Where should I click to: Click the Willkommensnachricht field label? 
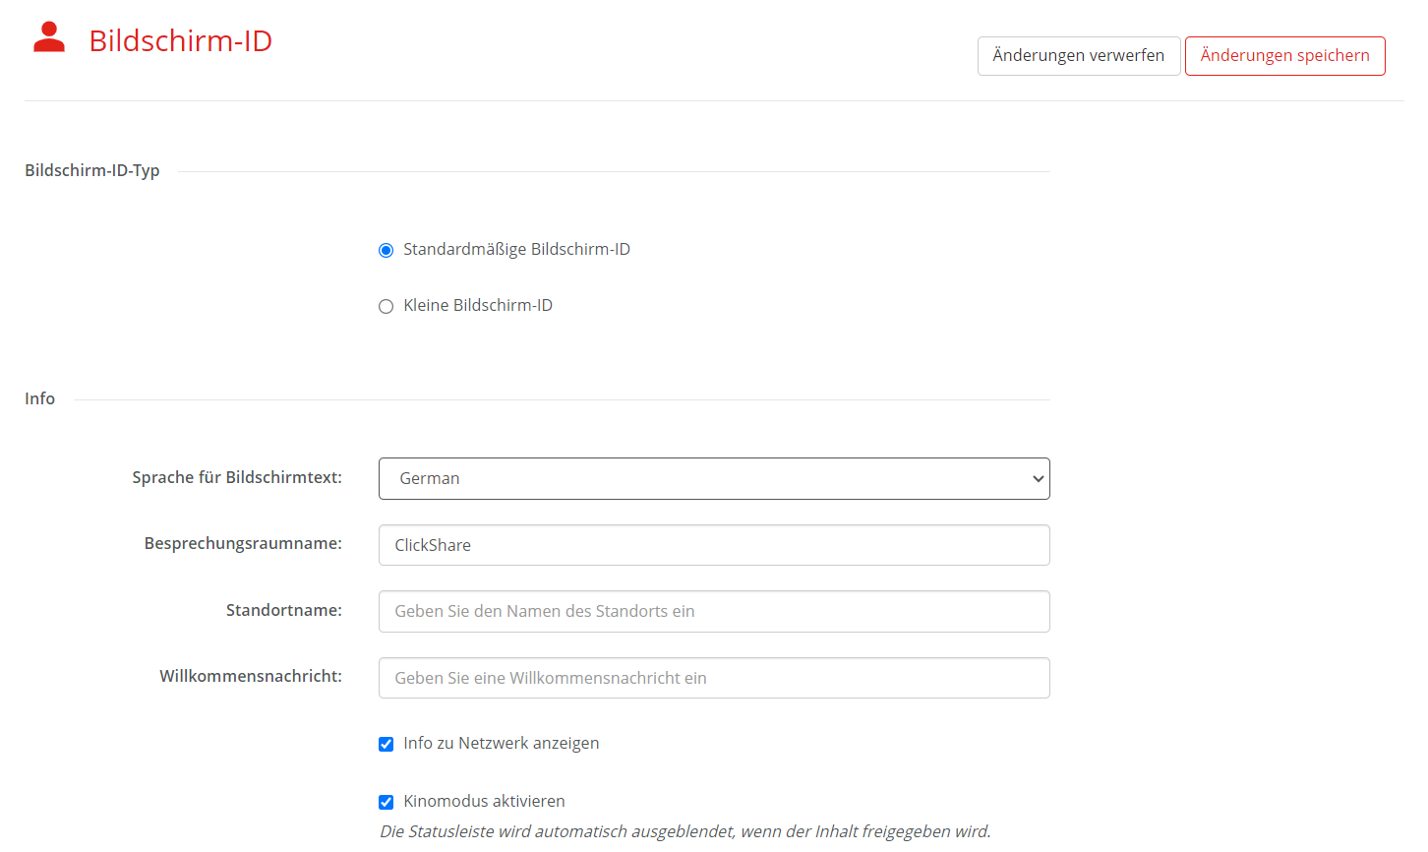click(x=251, y=676)
